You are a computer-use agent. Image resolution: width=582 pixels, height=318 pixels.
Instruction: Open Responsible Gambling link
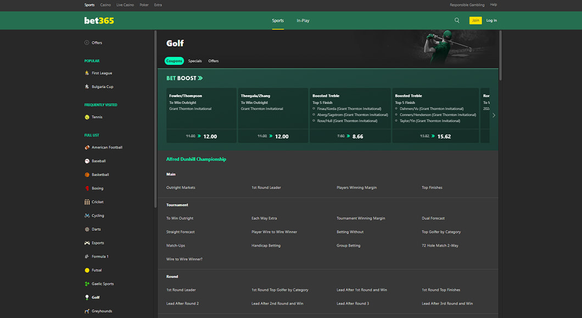click(x=467, y=5)
